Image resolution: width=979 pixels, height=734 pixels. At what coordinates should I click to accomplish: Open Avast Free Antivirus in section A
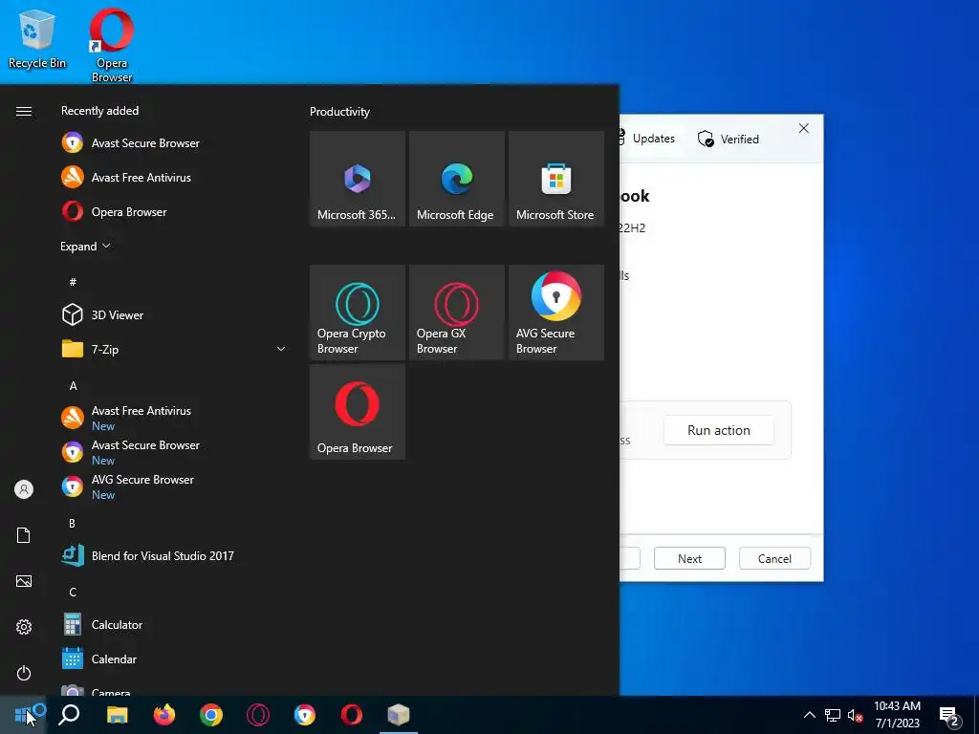(x=175, y=418)
